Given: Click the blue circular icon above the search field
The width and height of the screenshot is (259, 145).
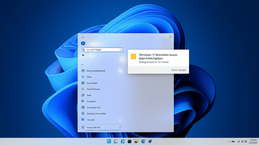Looking at the screenshot, I should coord(83,43).
